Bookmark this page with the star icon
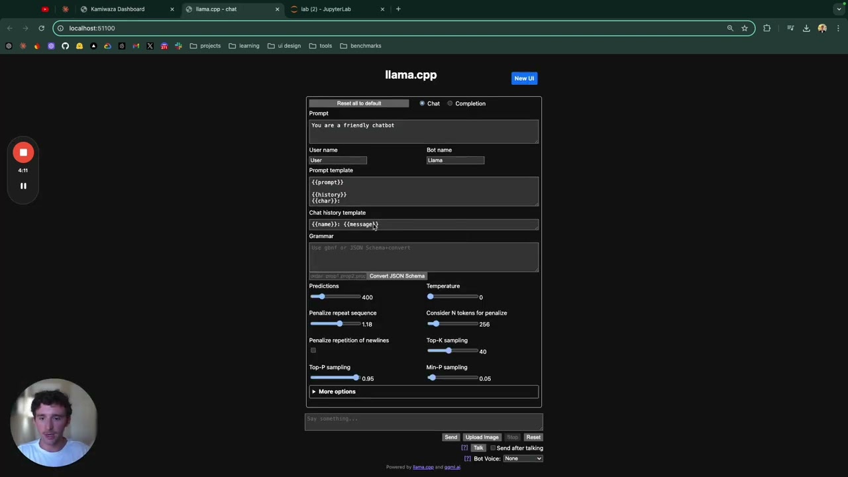 click(x=745, y=28)
